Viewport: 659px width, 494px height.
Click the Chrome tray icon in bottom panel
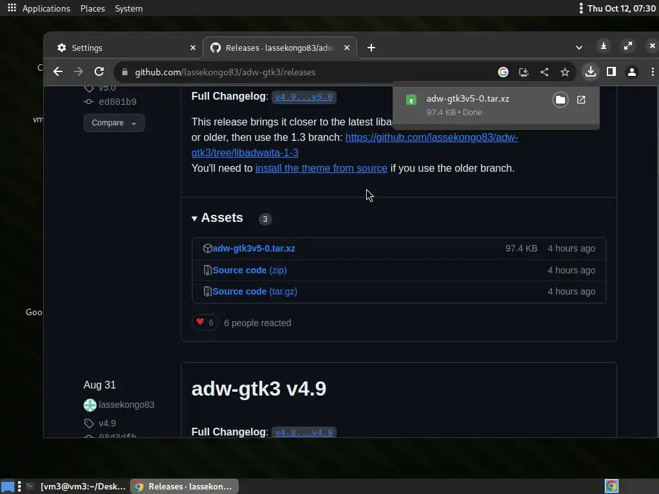click(x=611, y=486)
